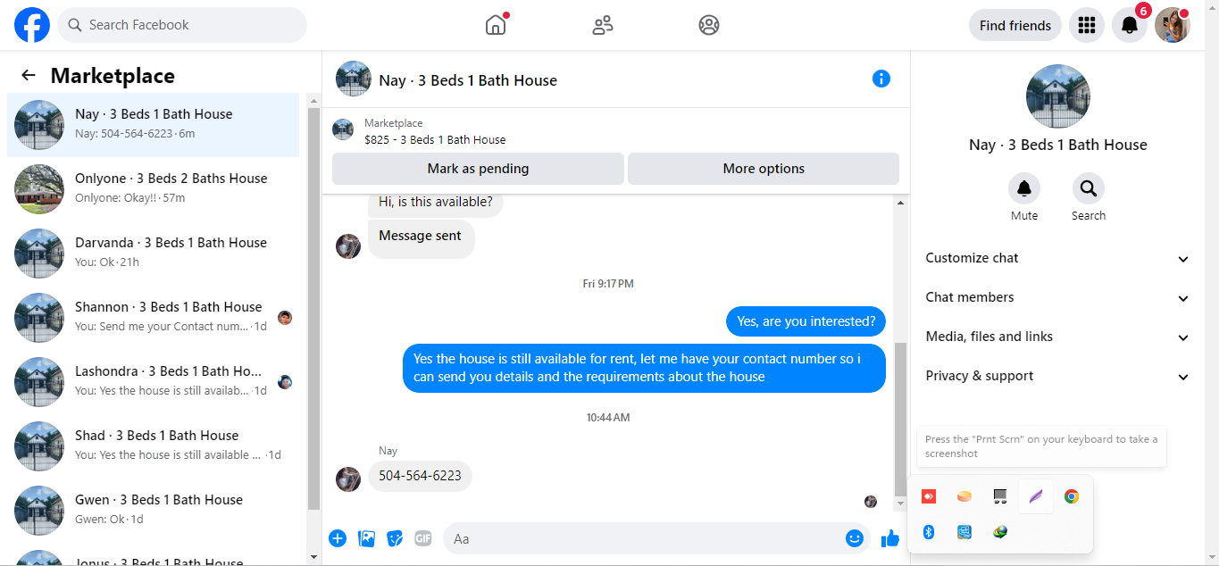Viewport: 1219px width, 566px height.
Task: Open GIF selector in composer
Action: pyautogui.click(x=422, y=538)
